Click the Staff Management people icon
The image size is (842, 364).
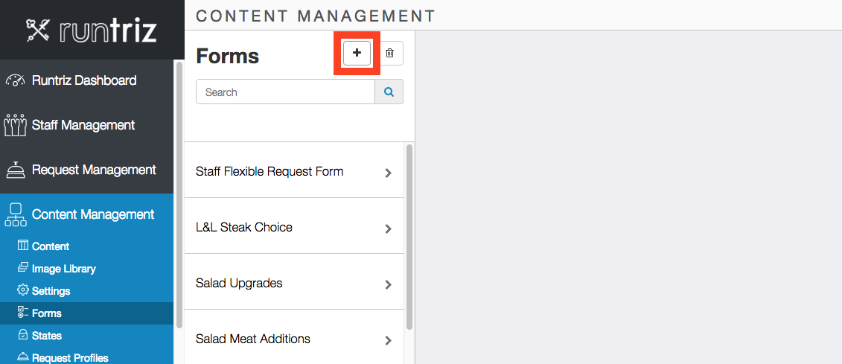(15, 125)
